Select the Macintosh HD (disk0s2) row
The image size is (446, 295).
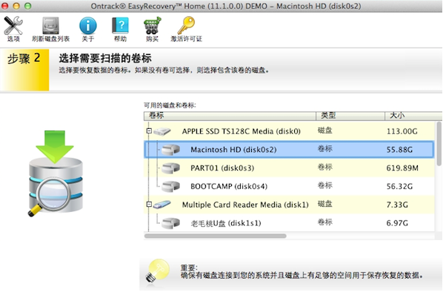pos(289,150)
